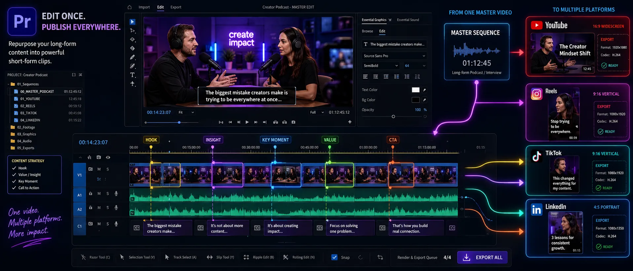Activate the Rolling Edit (N) tool
Screen dimensions: 633x271
click(x=299, y=257)
